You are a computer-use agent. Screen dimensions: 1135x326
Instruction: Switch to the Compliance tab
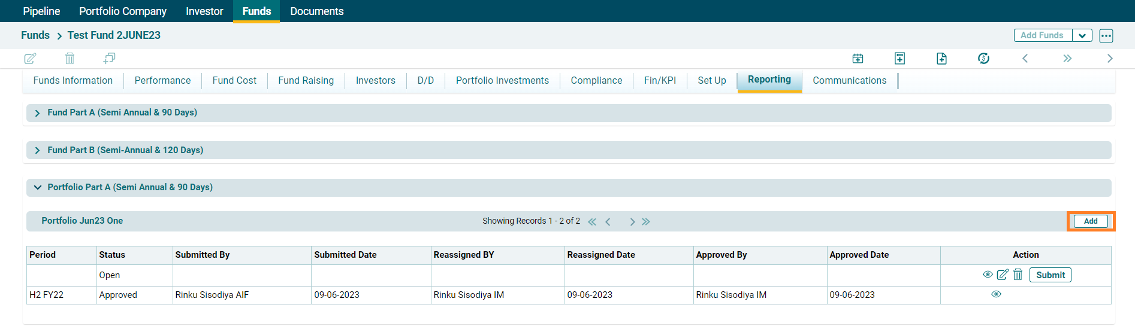click(596, 81)
